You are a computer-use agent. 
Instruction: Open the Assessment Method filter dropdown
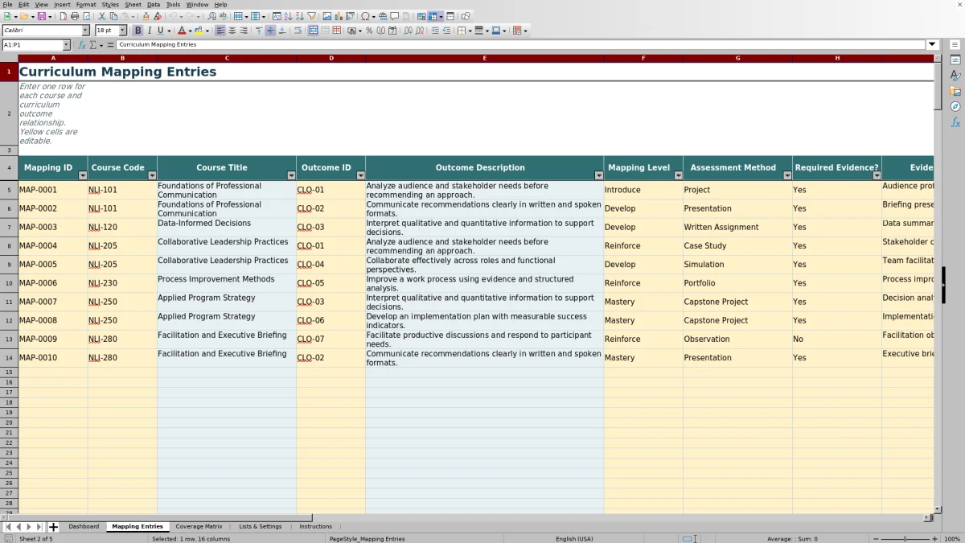(787, 175)
